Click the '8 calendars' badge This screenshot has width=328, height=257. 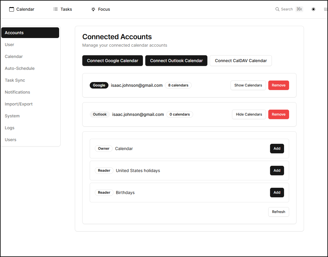(x=178, y=85)
